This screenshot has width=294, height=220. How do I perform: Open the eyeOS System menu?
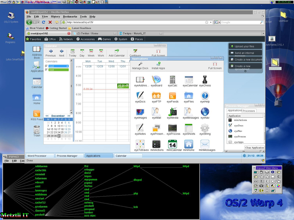click(x=121, y=39)
